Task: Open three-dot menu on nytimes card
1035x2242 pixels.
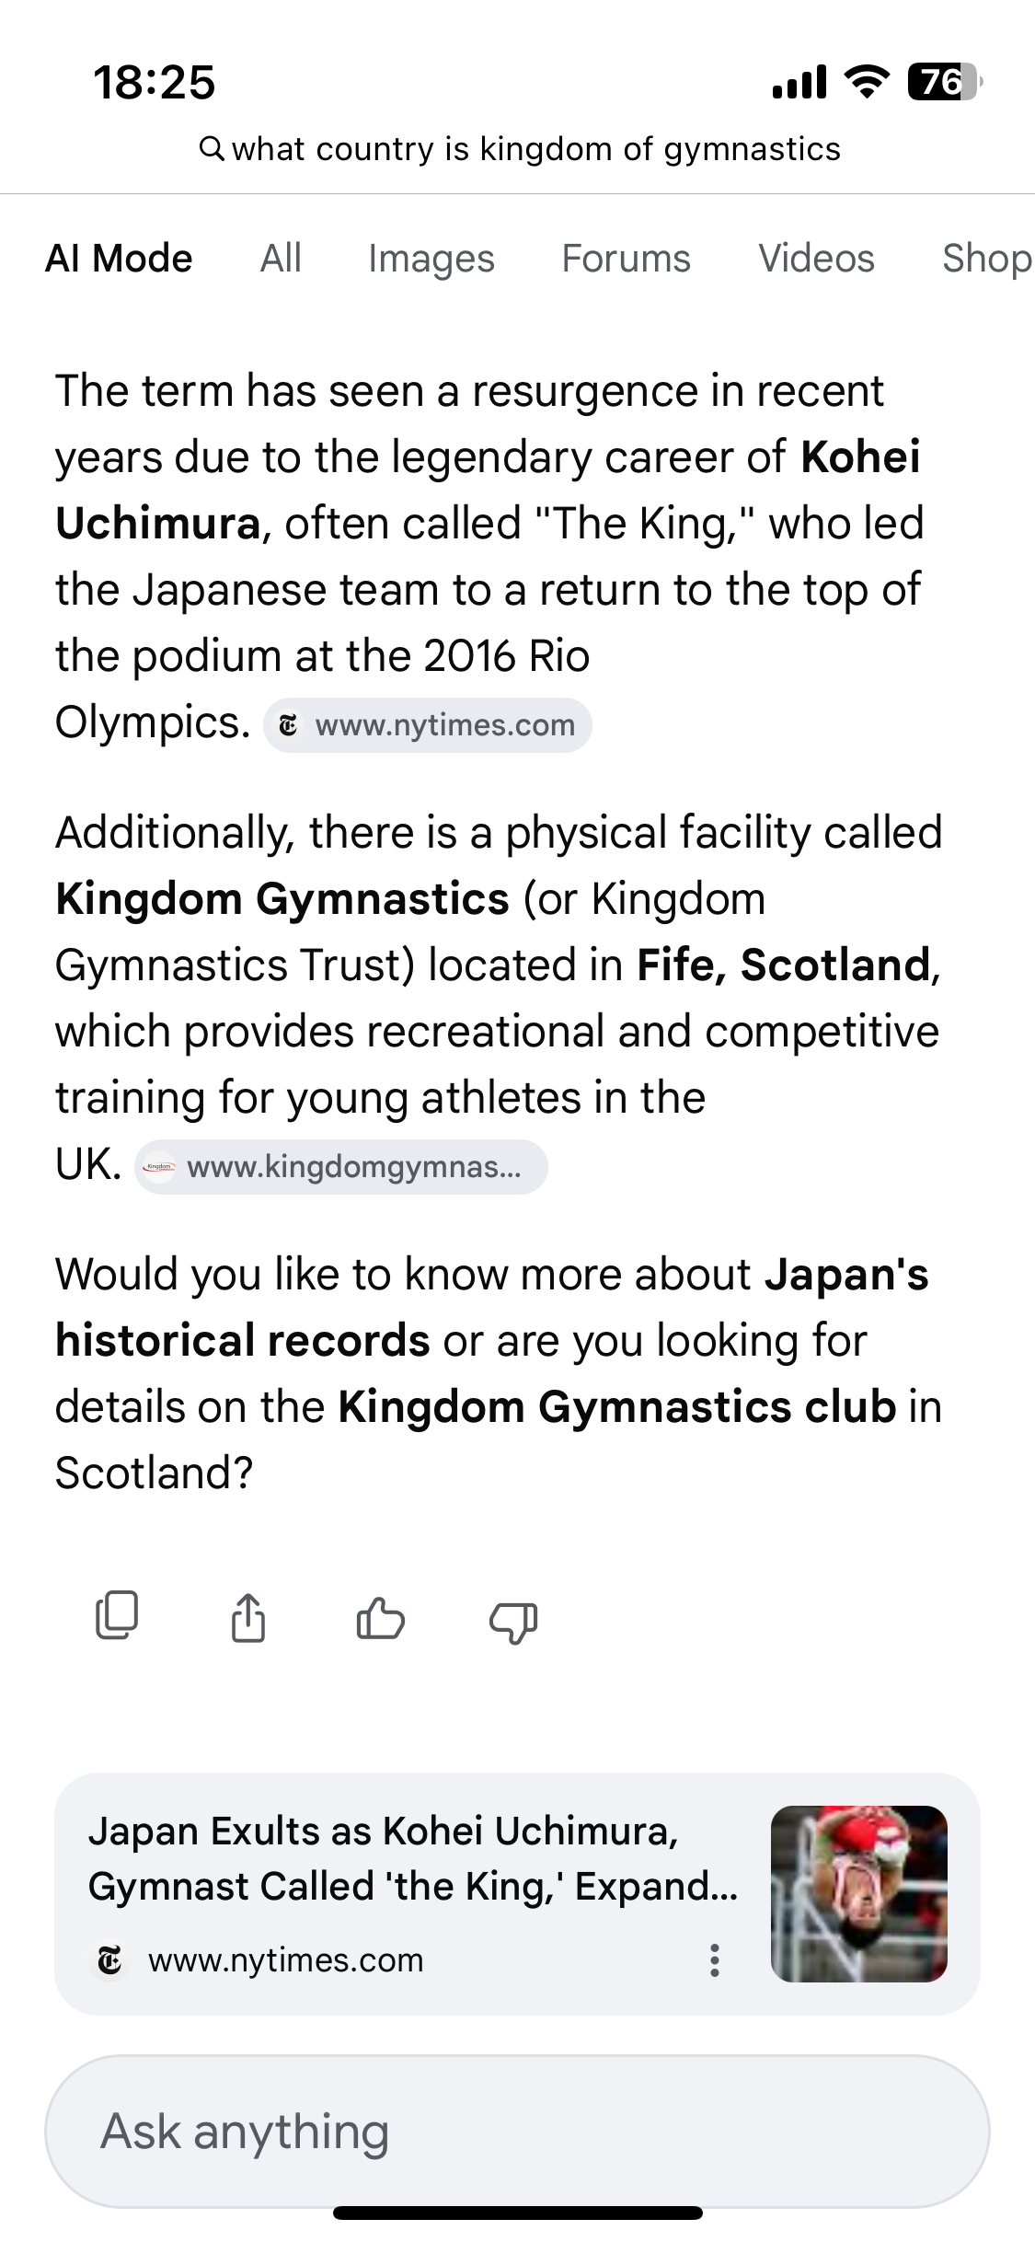Action: pos(714,1960)
